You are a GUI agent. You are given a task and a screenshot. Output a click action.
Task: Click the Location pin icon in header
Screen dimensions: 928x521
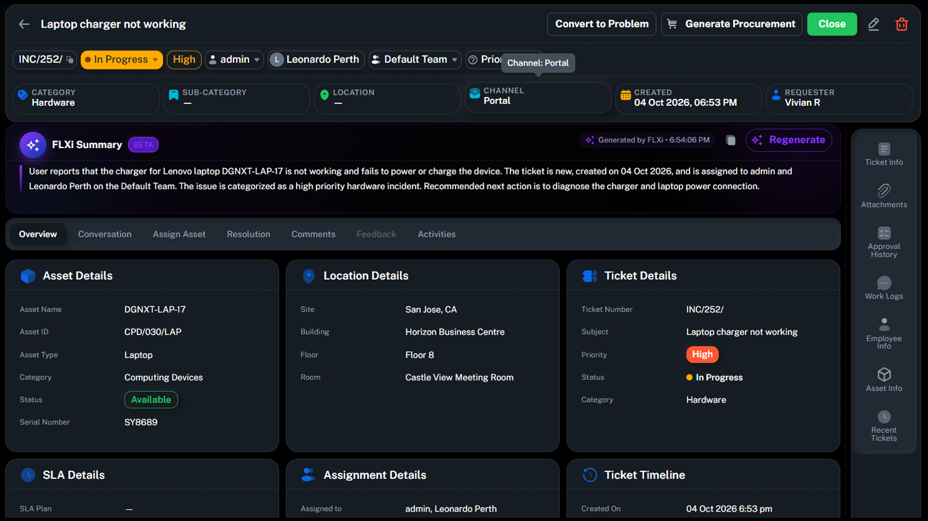pyautogui.click(x=324, y=95)
